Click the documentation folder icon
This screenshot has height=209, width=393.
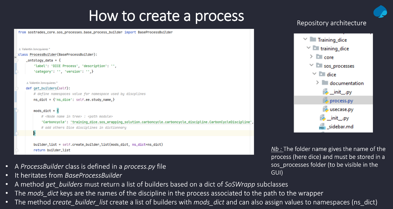click(x=325, y=83)
